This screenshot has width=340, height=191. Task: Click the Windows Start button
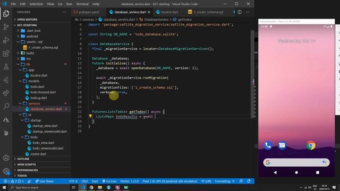4,187
